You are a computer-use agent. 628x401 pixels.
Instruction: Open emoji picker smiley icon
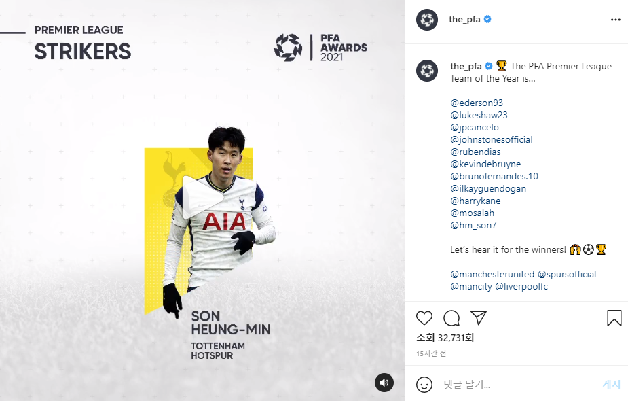click(x=424, y=385)
